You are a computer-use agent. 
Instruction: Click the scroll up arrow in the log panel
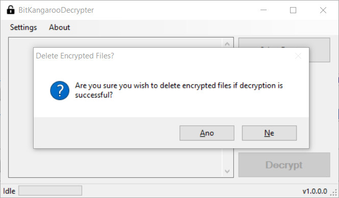point(227,44)
